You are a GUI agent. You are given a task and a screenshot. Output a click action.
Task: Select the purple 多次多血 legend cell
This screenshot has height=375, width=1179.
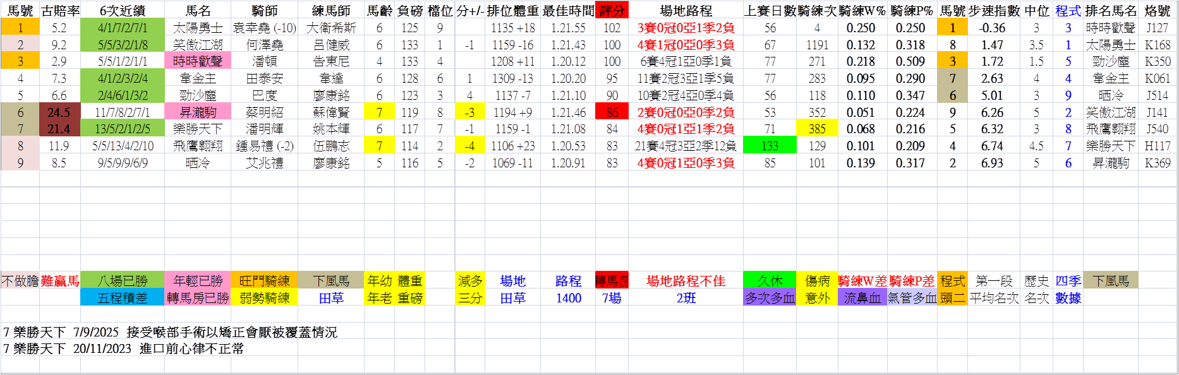pos(770,298)
